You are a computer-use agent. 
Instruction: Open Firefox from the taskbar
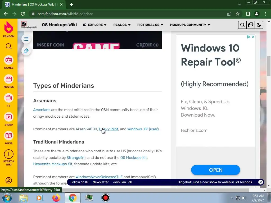pos(56,198)
